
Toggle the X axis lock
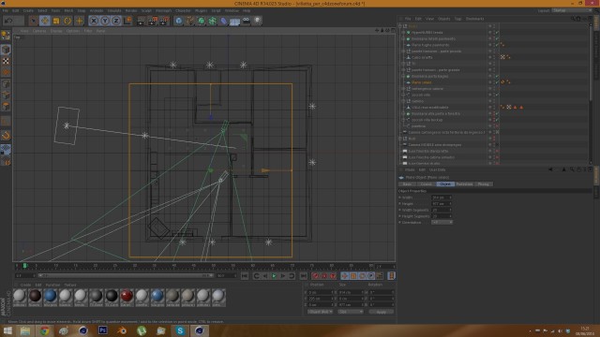94,21
